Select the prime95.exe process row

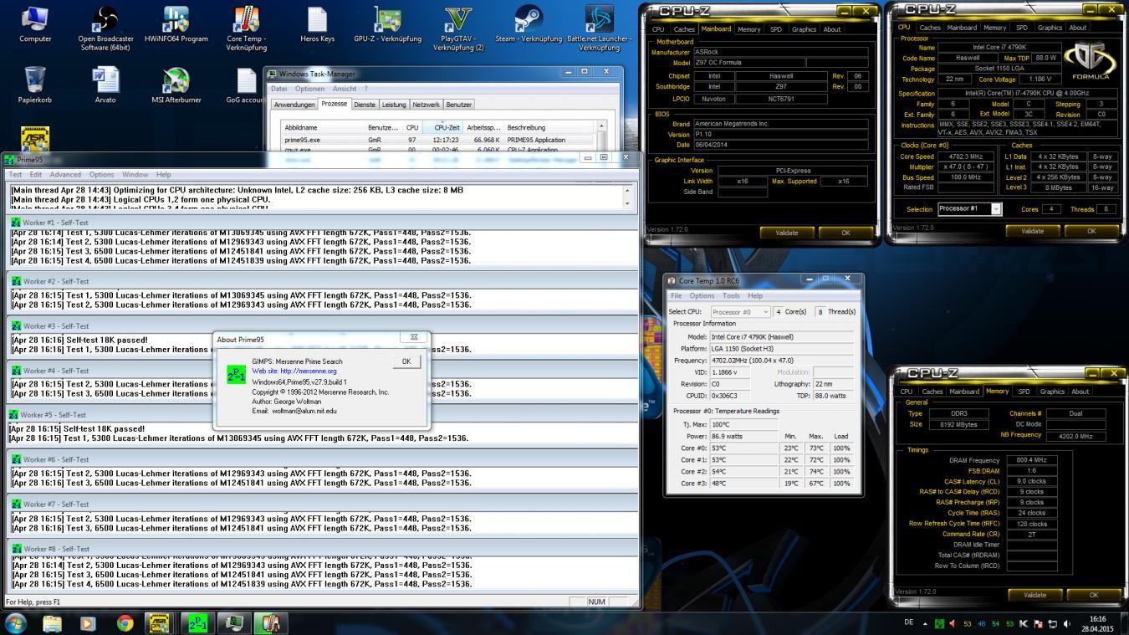tap(438, 140)
